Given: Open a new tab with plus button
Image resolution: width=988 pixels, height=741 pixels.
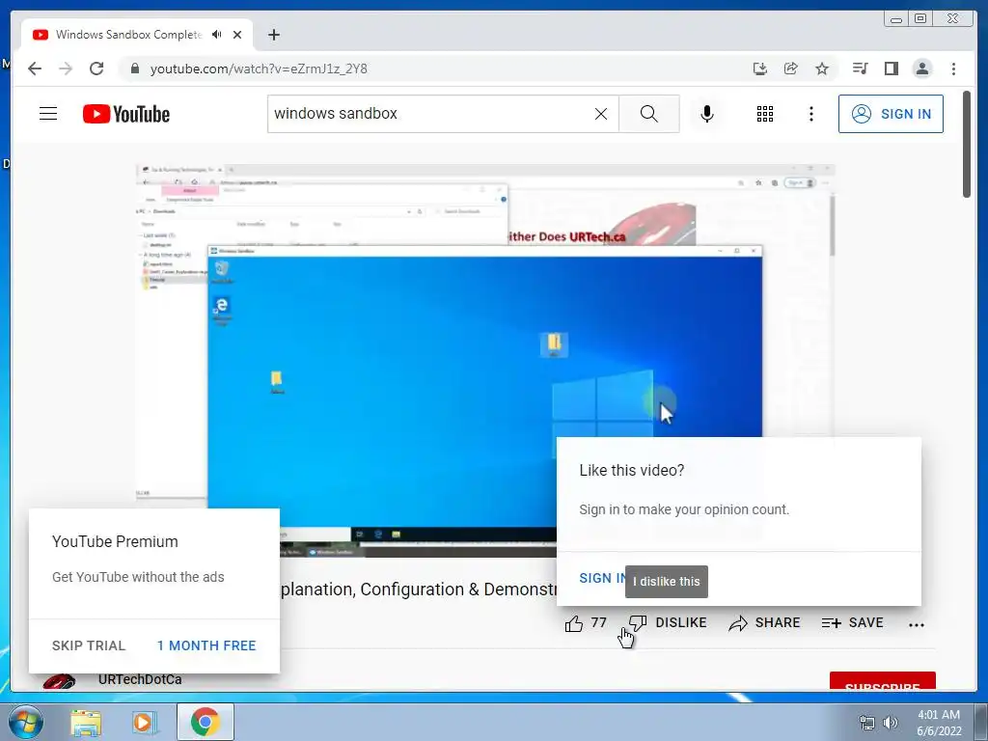Looking at the screenshot, I should (273, 35).
